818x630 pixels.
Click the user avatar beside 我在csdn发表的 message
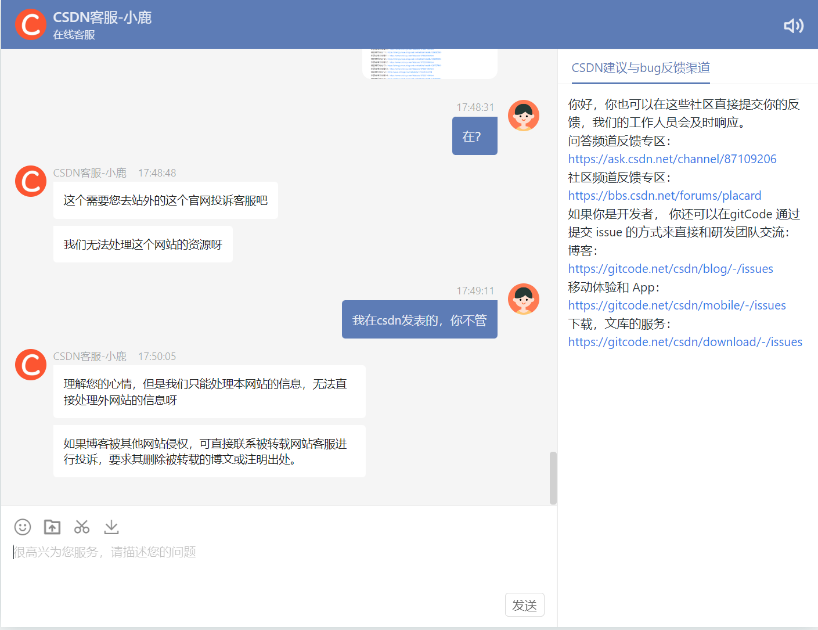(x=524, y=299)
